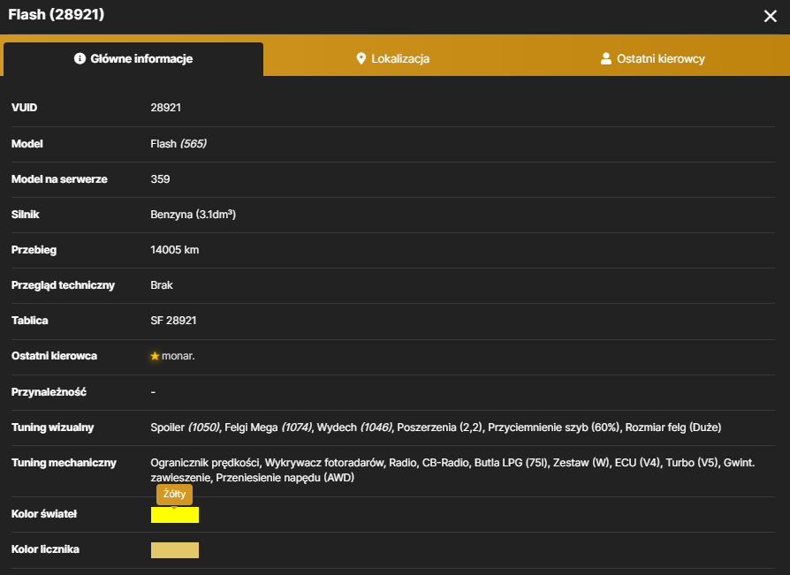The height and width of the screenshot is (575, 790).
Task: Click the Żółty tooltip label
Action: 174,494
